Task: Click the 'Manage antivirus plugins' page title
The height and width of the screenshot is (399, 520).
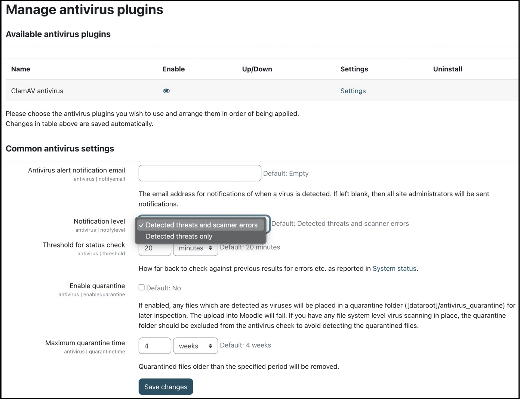Action: [x=84, y=9]
